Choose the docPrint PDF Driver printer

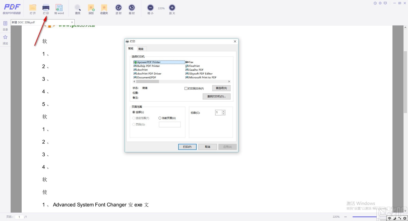147,73
